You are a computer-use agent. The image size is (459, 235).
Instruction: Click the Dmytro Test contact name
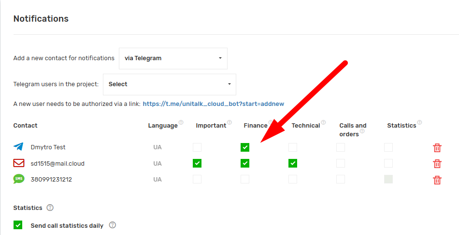pos(48,147)
